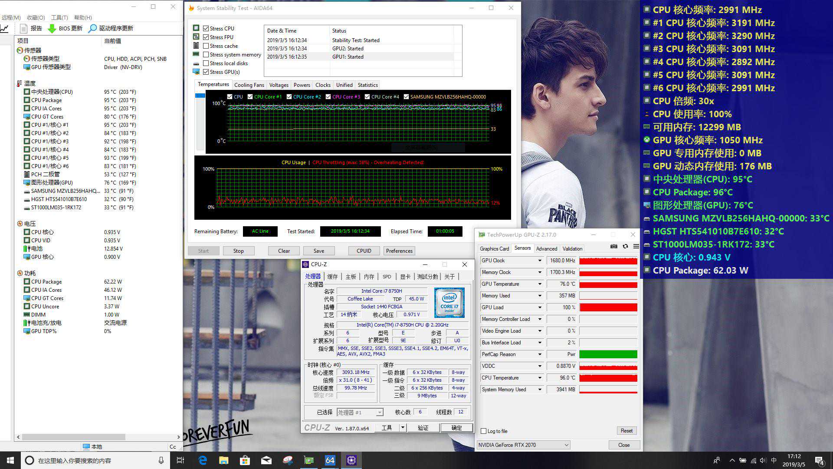
Task: Enable the Stress cache checkbox
Action: pos(206,46)
